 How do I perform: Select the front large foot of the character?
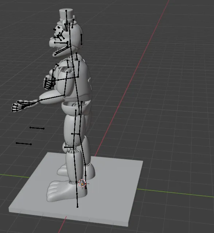[67, 191]
